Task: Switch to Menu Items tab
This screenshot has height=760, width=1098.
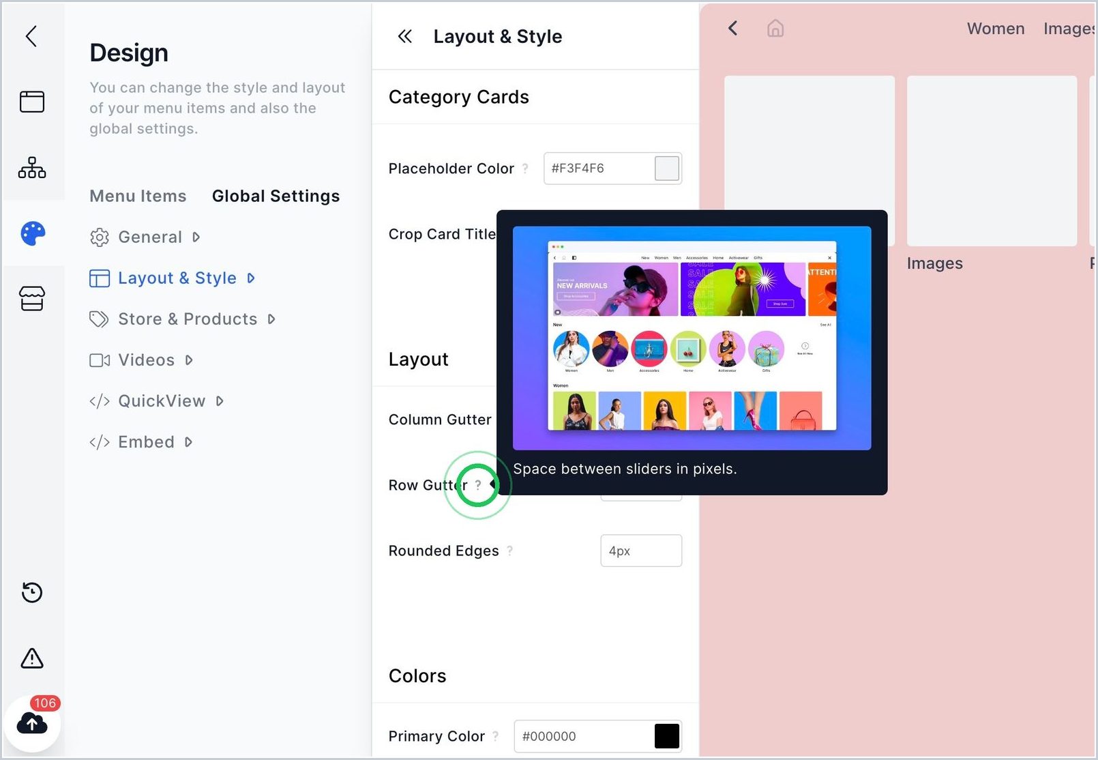Action: point(138,196)
